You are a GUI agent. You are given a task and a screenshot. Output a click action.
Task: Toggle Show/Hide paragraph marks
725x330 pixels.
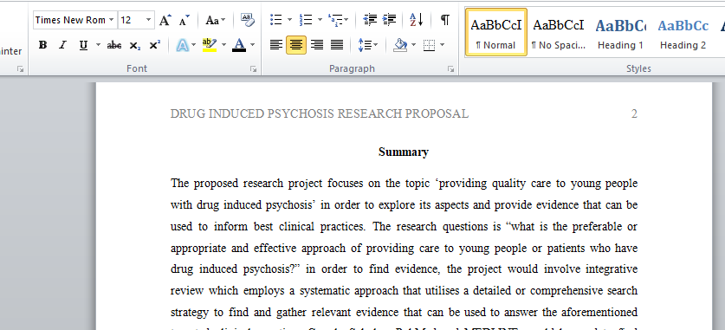click(x=444, y=20)
